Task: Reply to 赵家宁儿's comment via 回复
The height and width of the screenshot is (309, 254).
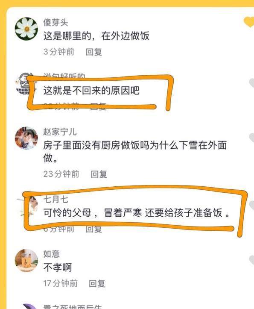Action: tap(99, 174)
